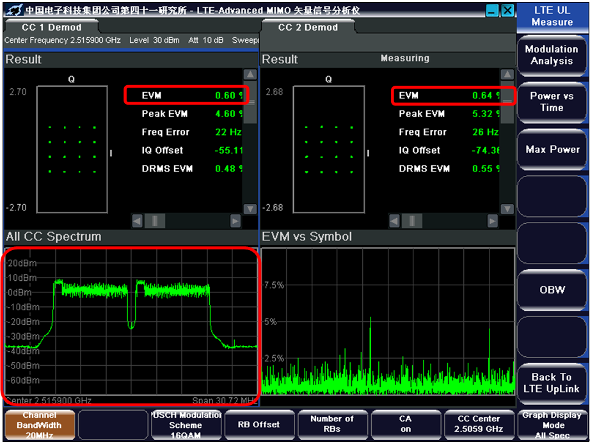Switch to CC 2 Demod tab

(x=308, y=28)
